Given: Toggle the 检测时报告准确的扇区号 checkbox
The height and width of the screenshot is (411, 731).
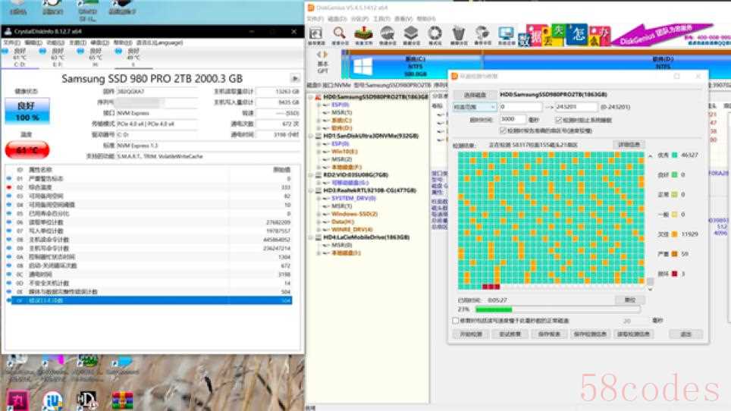Looking at the screenshot, I should point(503,130).
